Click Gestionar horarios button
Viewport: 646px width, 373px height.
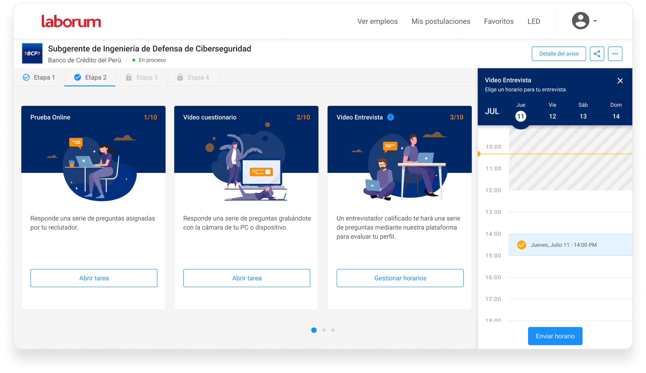[400, 278]
